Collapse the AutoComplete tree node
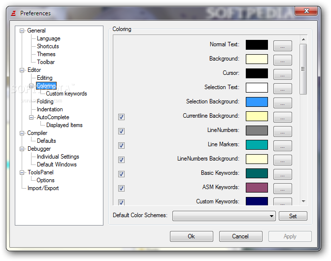331x261 pixels. (x=31, y=117)
